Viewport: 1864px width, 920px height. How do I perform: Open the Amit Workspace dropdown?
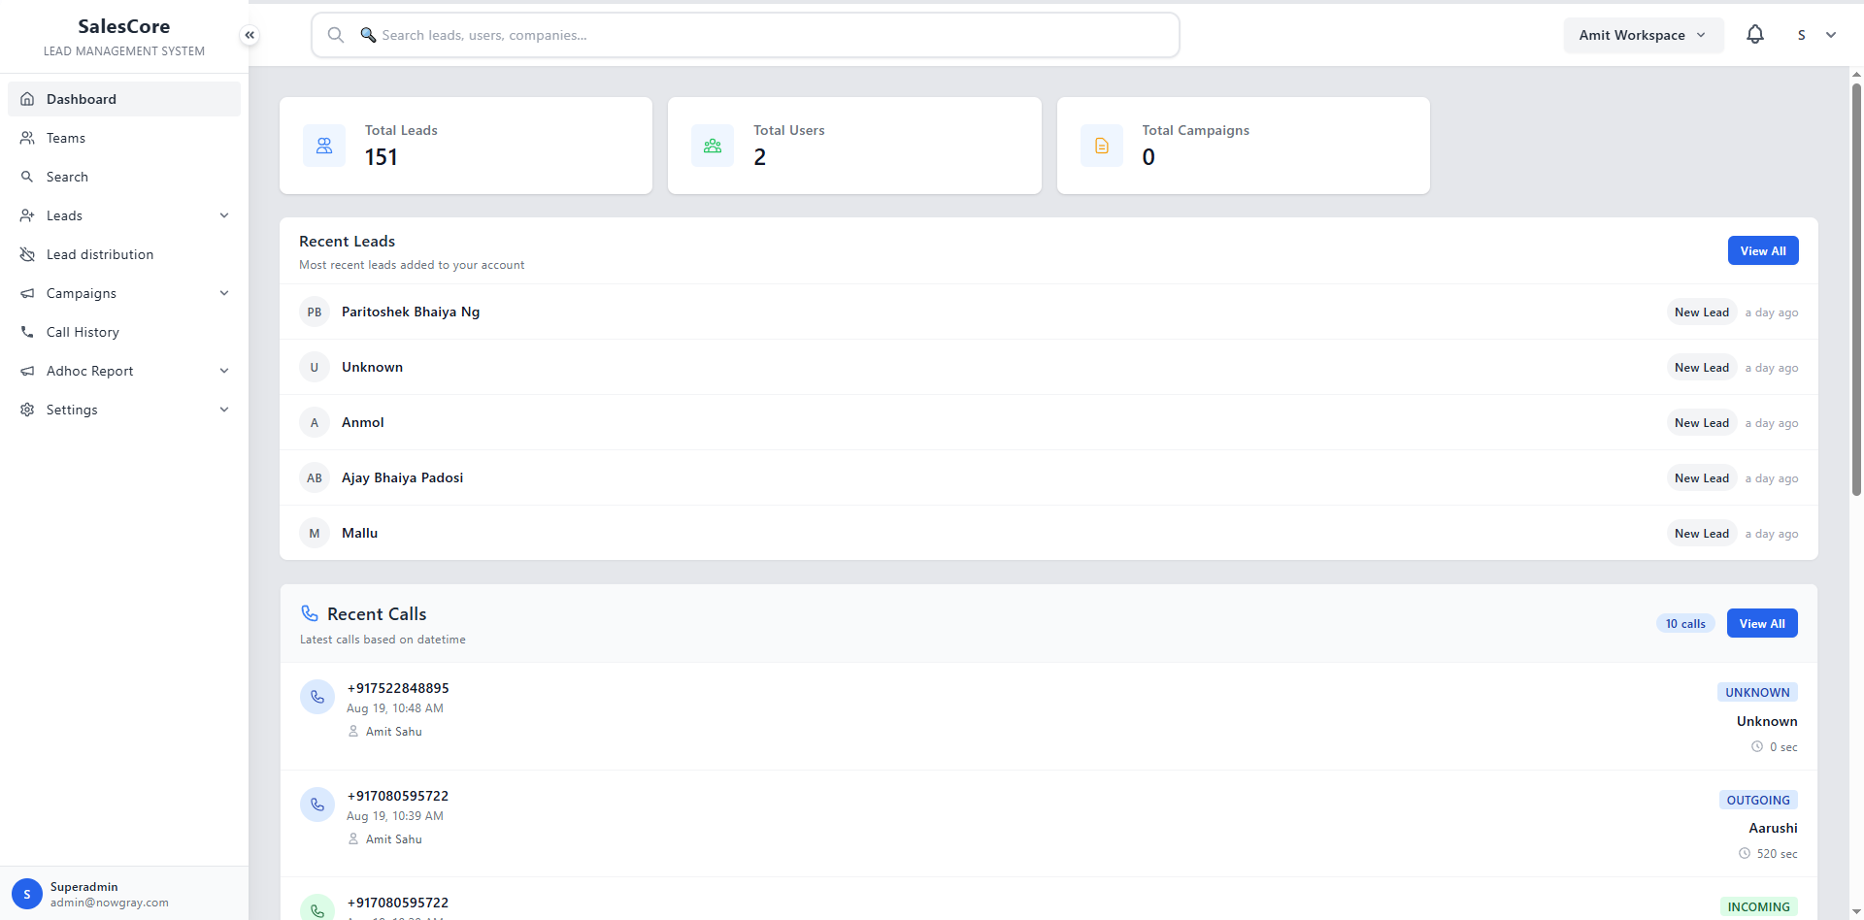(x=1643, y=35)
